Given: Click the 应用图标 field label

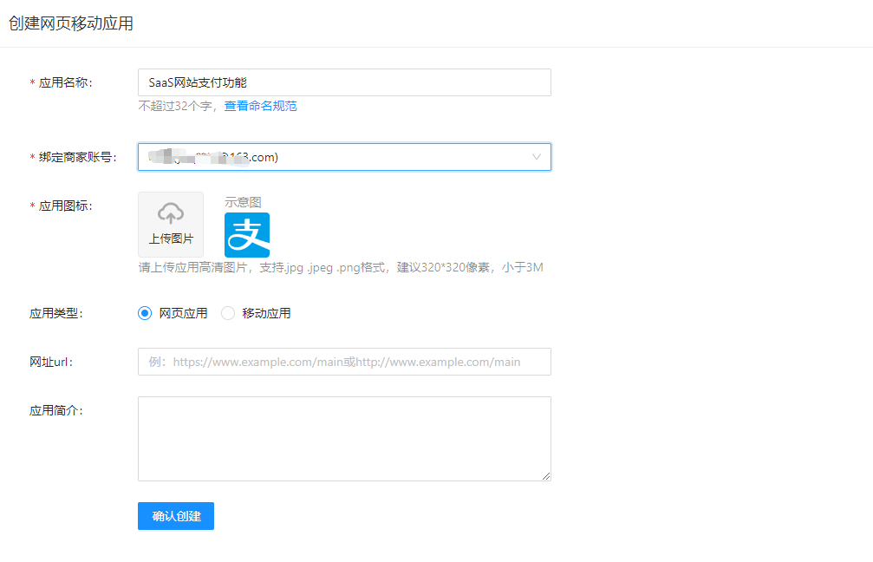Looking at the screenshot, I should [66, 206].
